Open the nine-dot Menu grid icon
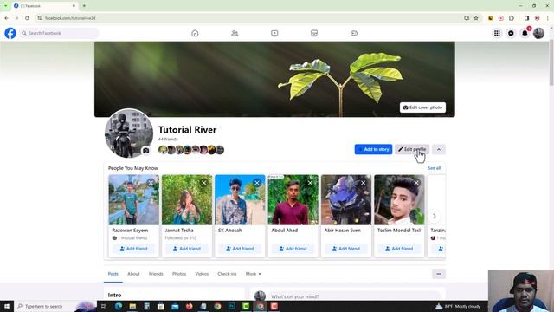Viewport: 554px width, 312px height. tap(497, 33)
